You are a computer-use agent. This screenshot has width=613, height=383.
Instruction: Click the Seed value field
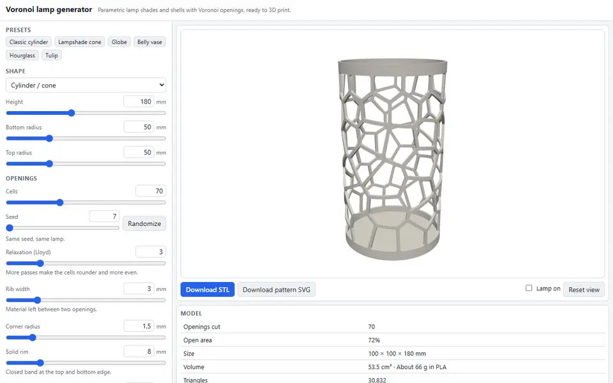tap(104, 216)
